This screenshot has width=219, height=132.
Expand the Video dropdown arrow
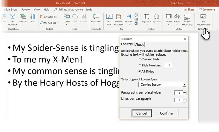[169, 25]
